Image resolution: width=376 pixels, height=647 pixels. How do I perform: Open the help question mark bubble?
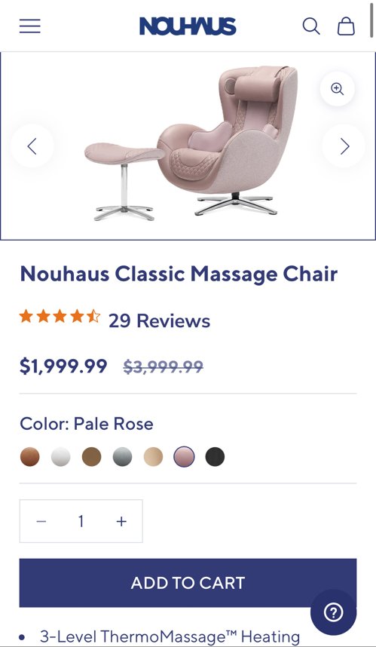tap(333, 612)
